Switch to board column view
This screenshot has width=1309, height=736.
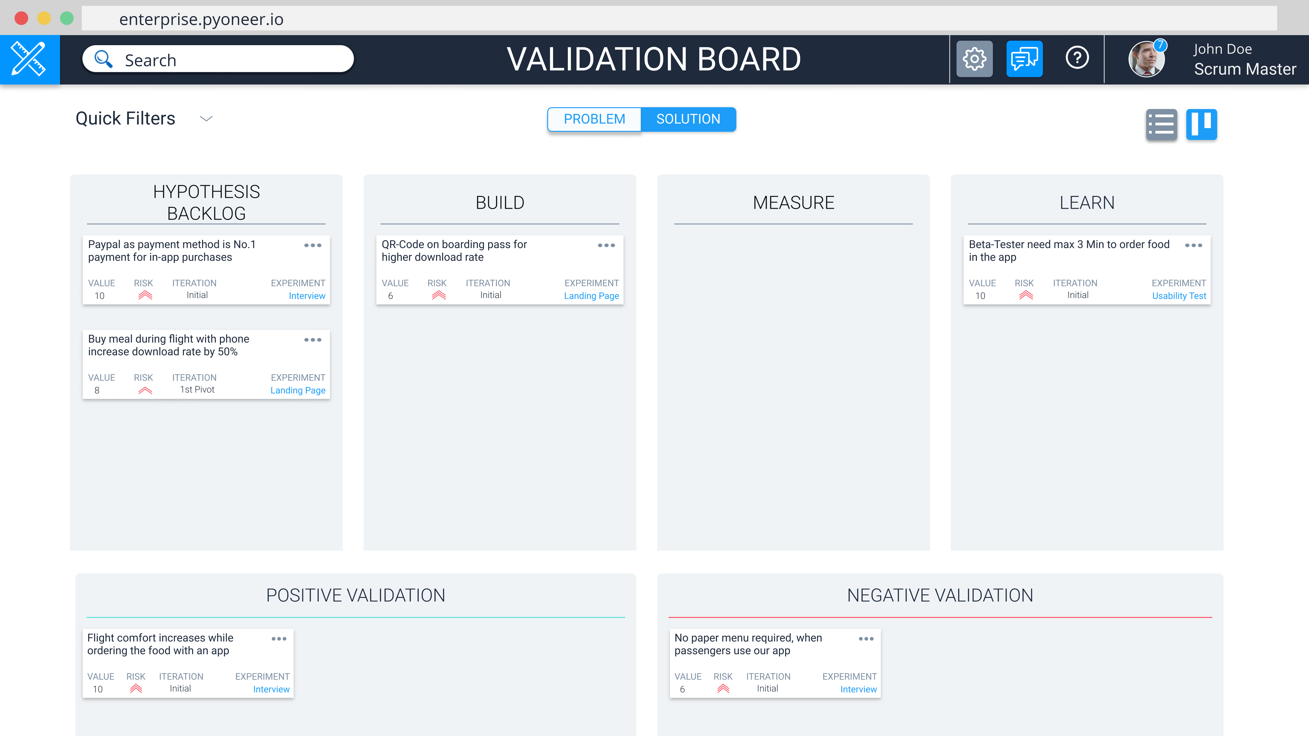[1201, 124]
